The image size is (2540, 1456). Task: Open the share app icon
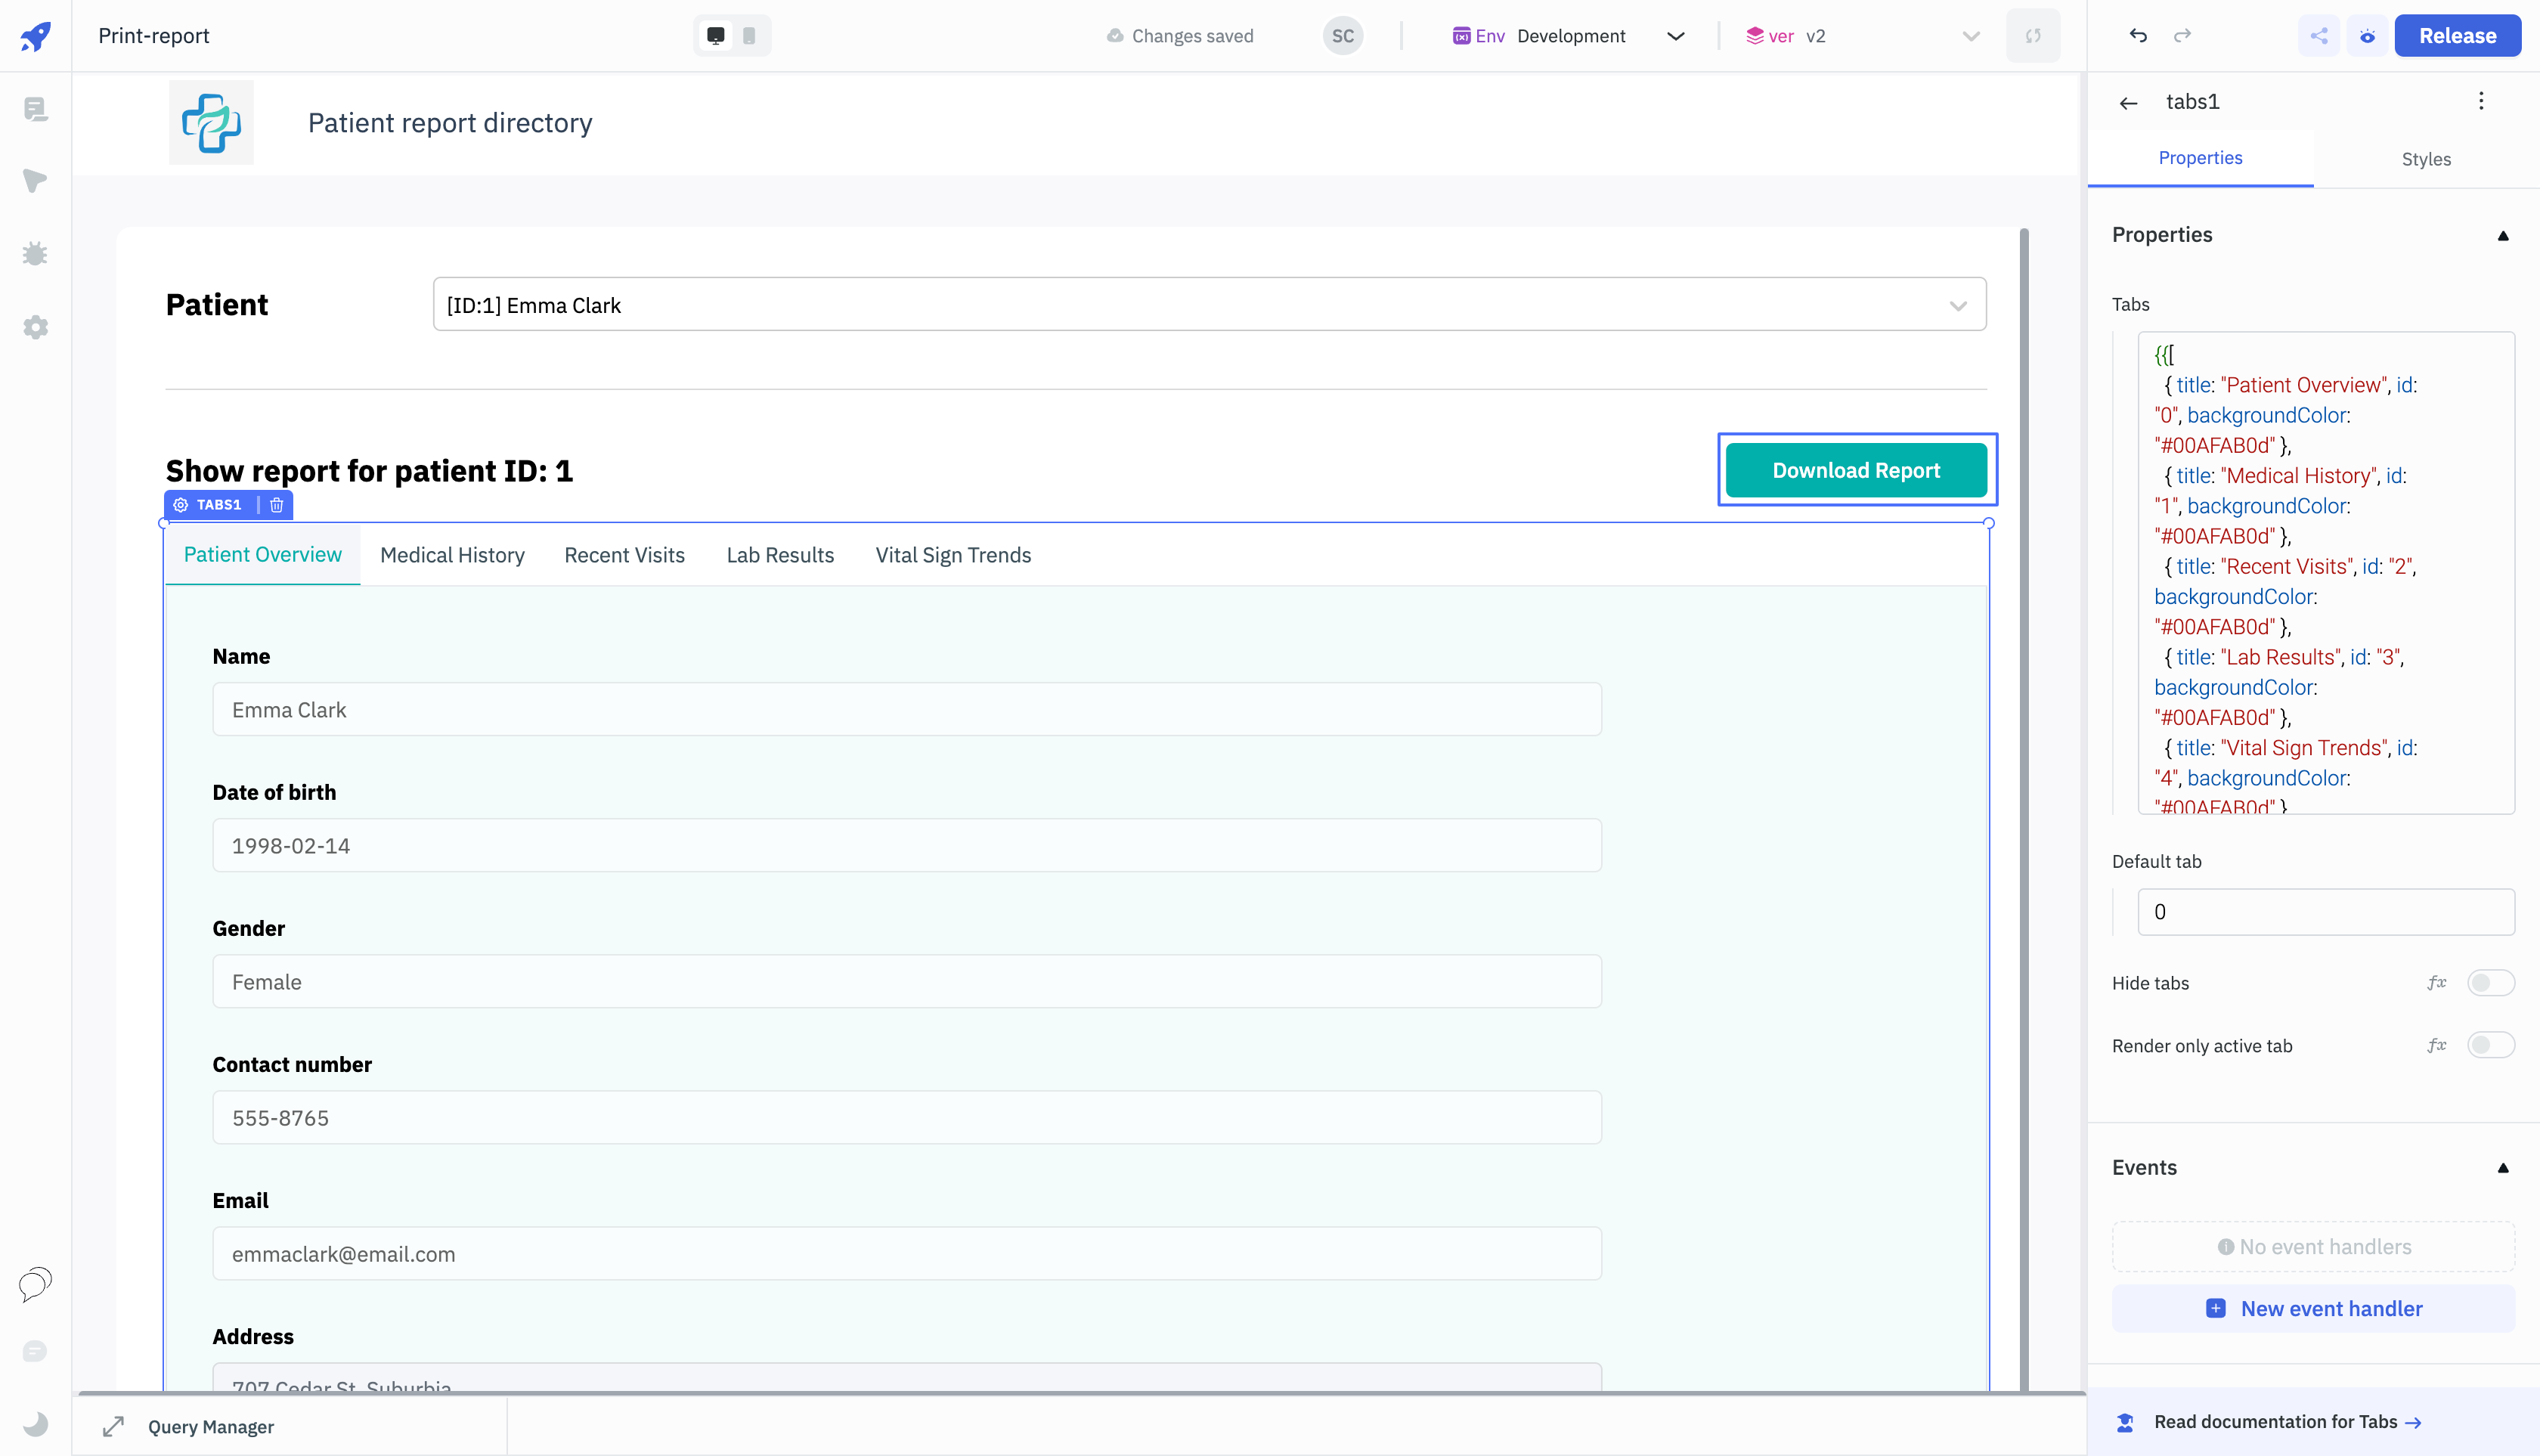[x=2319, y=36]
